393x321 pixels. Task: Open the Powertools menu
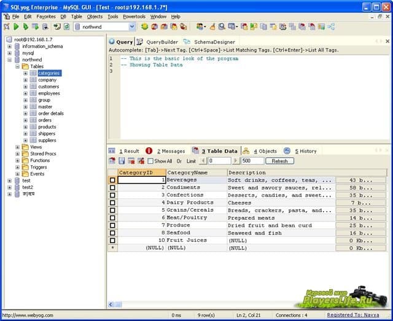pyautogui.click(x=134, y=17)
